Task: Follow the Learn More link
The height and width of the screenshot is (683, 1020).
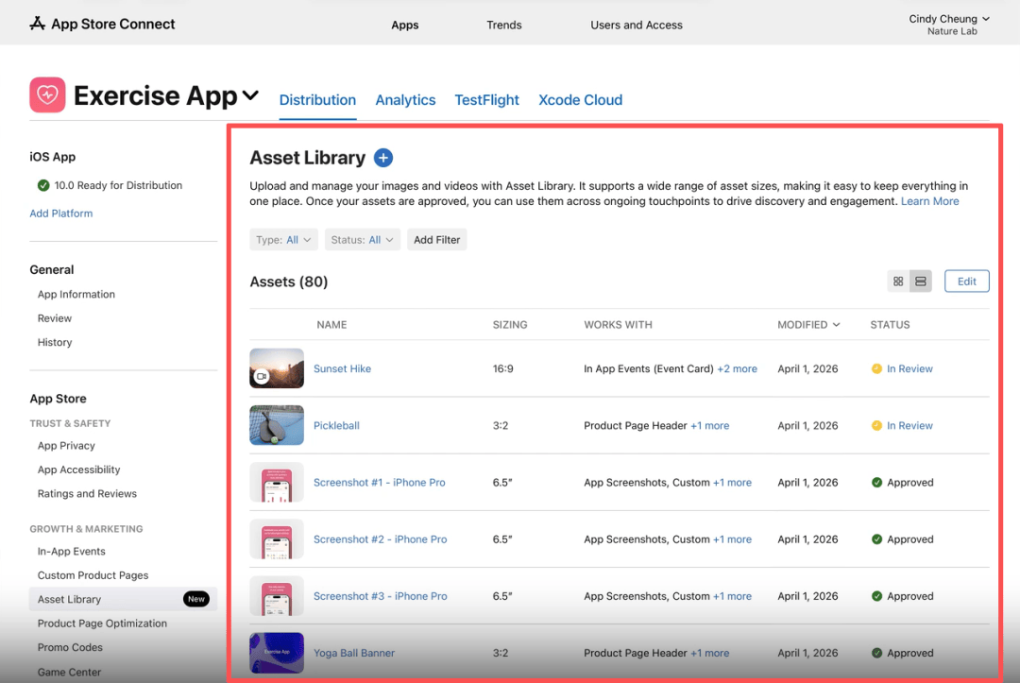Action: 929,201
